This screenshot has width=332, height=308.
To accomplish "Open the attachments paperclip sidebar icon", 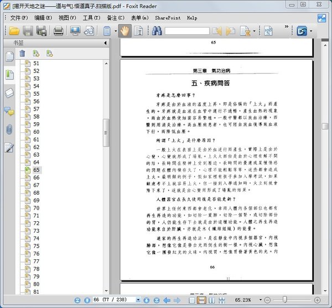I will pyautogui.click(x=9, y=129).
